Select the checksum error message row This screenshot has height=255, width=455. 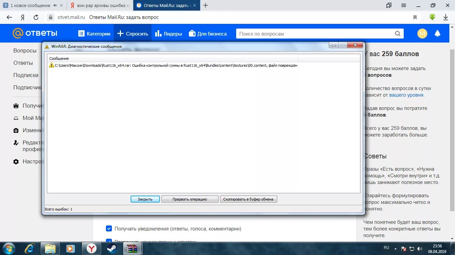click(x=173, y=65)
